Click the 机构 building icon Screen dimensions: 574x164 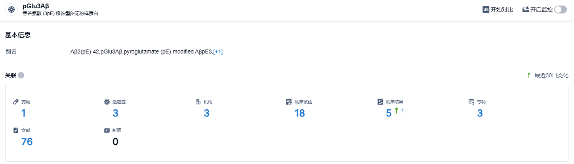[198, 102]
